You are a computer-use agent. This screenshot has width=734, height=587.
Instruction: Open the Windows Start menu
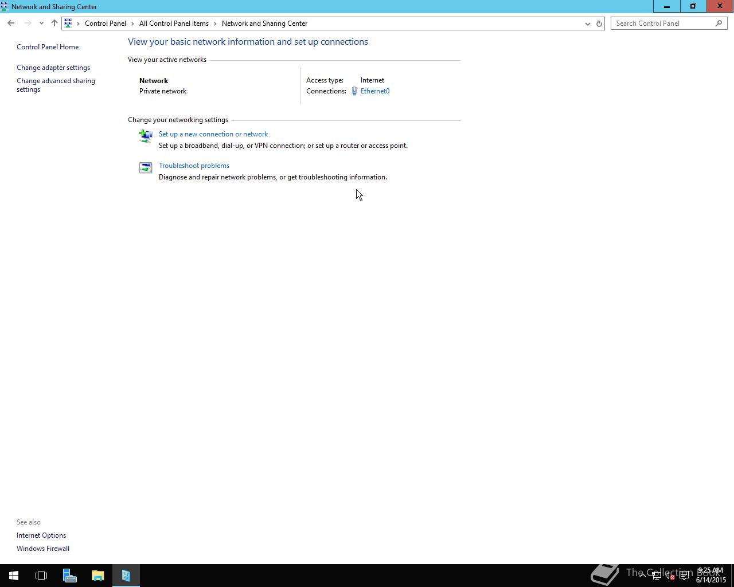tap(14, 576)
